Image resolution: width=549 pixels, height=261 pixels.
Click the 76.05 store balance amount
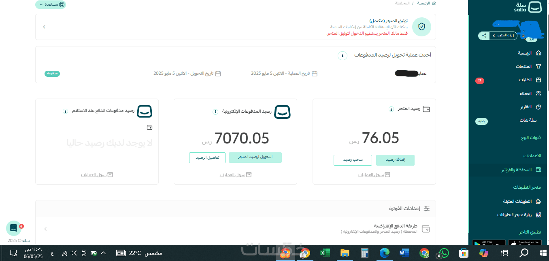point(381,138)
